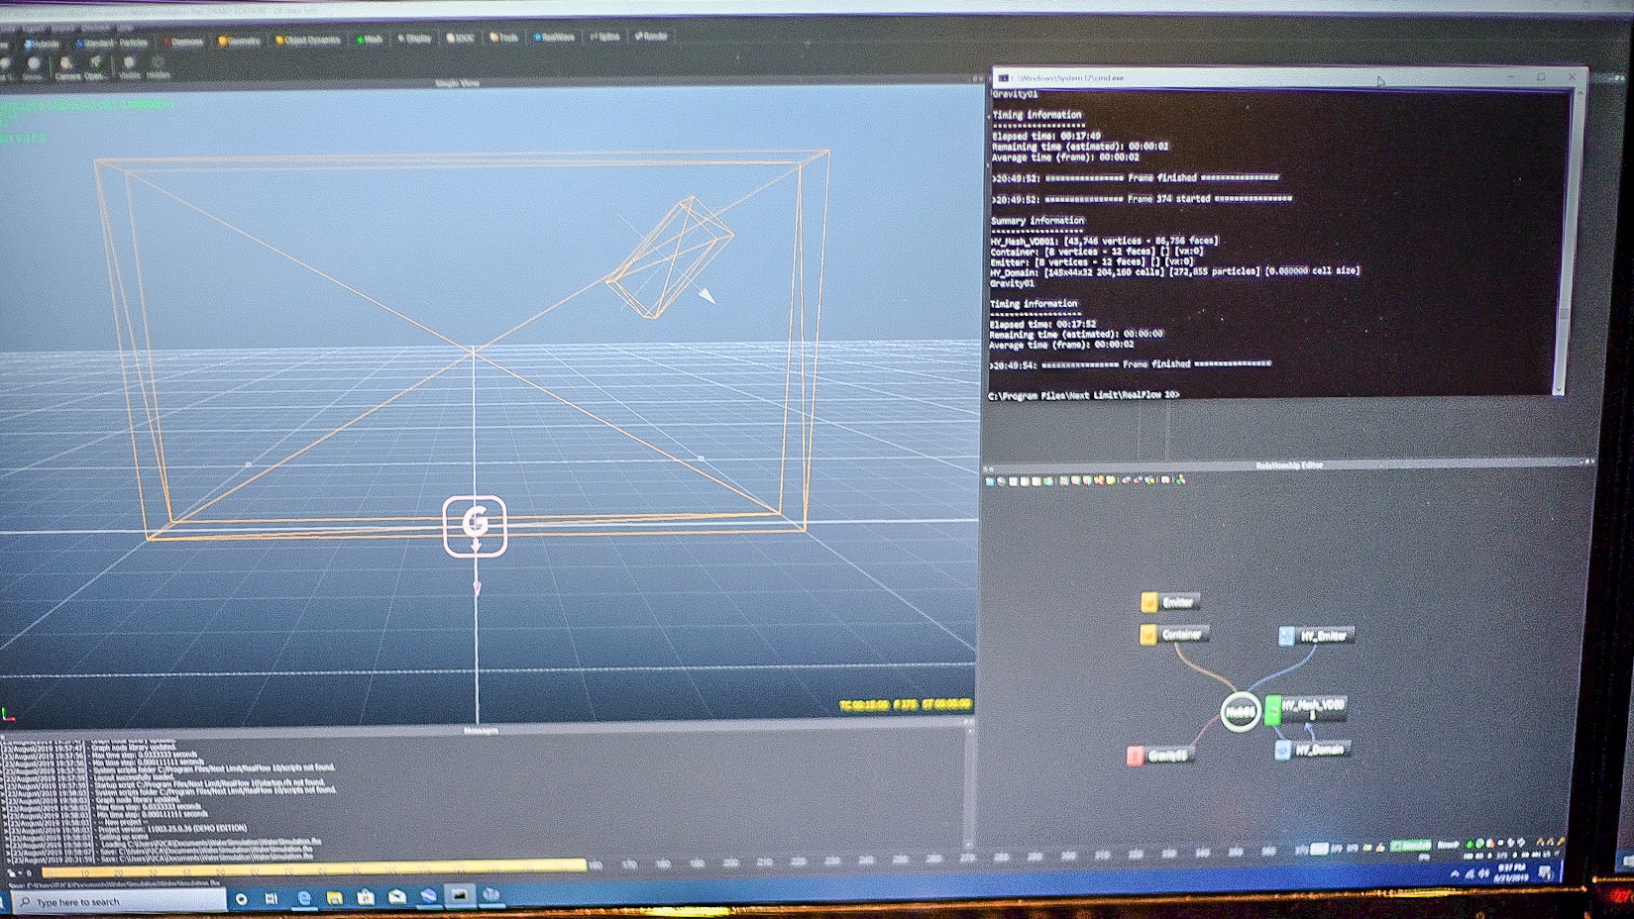Viewport: 1634px width, 919px height.
Task: Click the Windows search box
Action: pos(121,901)
